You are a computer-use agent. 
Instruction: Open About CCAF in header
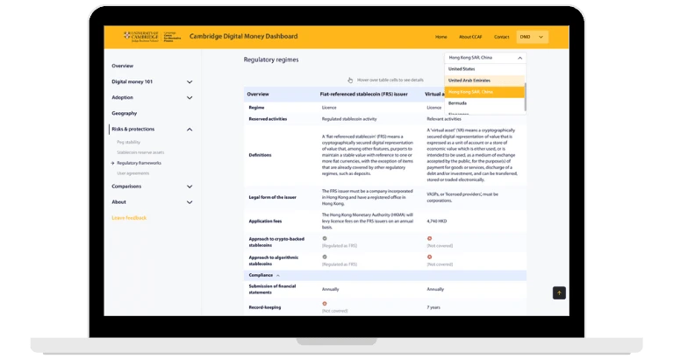[470, 37]
